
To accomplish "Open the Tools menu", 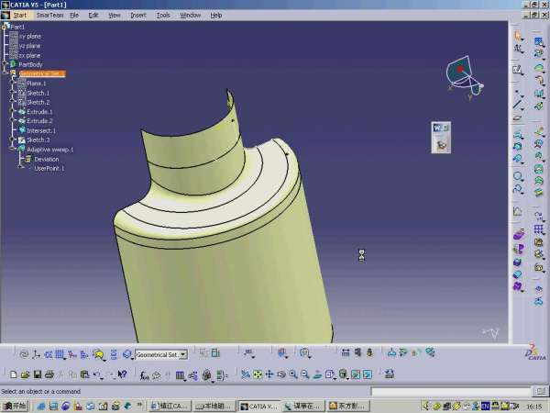I will (163, 16).
